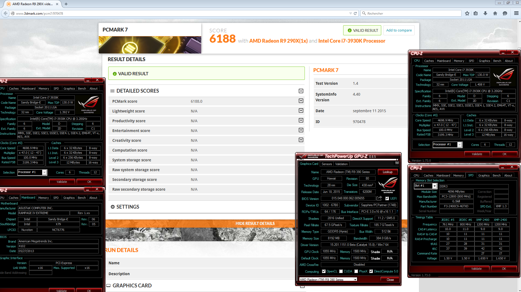Expand the PCMark score row
Screen dimensions: 521x292
click(x=301, y=101)
